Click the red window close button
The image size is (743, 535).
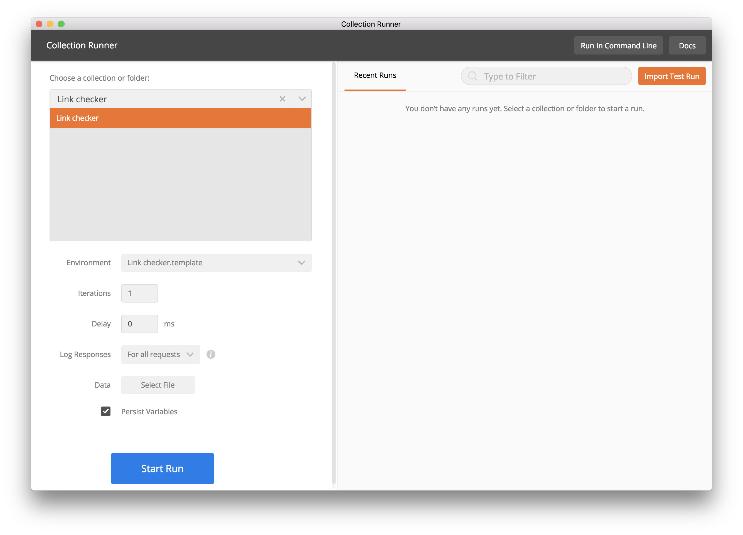[x=39, y=24]
